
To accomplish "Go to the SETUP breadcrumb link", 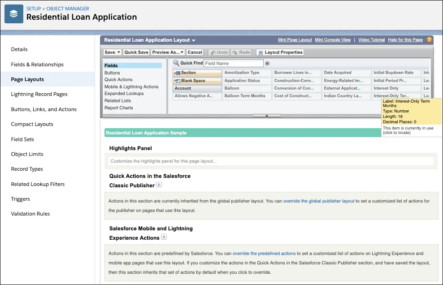I will (34, 9).
